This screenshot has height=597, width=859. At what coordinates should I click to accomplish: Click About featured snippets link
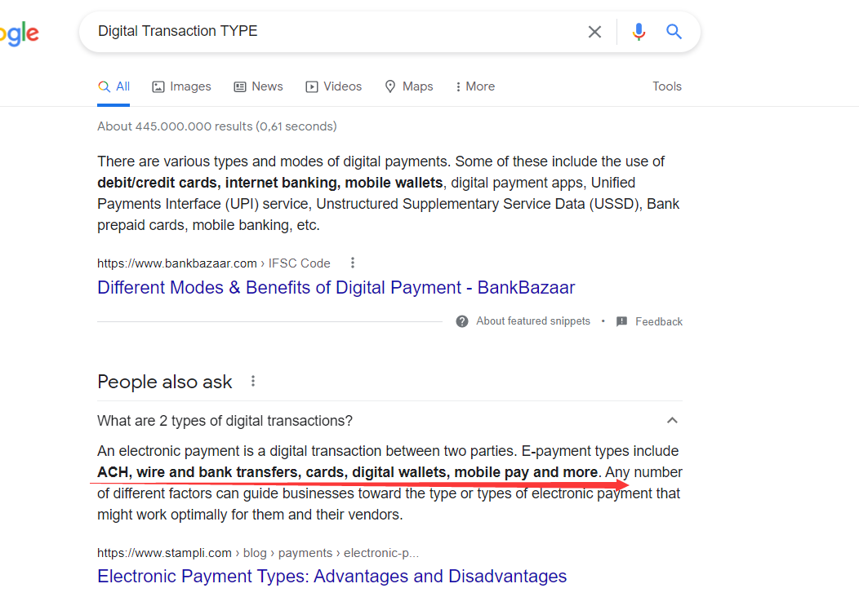(x=532, y=321)
